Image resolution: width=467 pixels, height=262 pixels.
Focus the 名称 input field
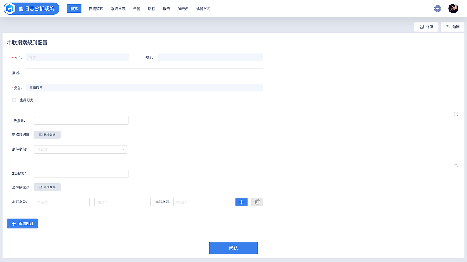pos(211,57)
